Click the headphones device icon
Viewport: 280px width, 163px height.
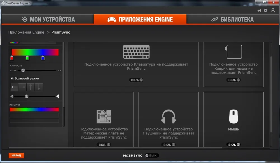[x=169, y=117]
